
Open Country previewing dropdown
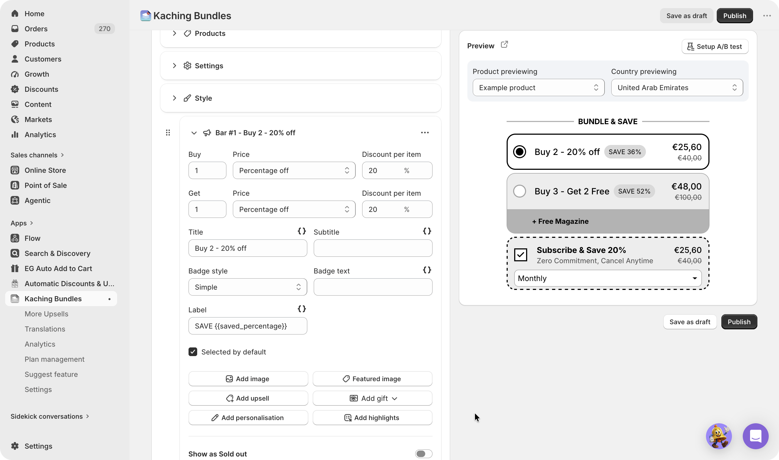coord(677,88)
